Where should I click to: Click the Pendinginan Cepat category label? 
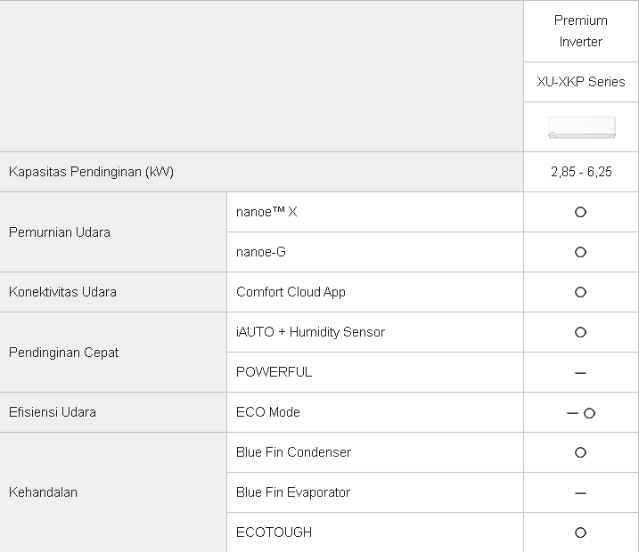point(64,353)
